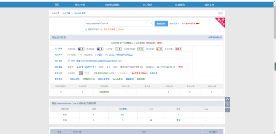This screenshot has width=276, height=134.
Task: Open the 权重查询 nav menu
Action: coord(180,5)
